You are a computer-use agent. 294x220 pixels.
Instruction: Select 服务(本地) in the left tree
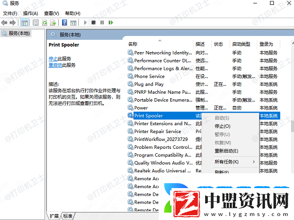(x=16, y=33)
